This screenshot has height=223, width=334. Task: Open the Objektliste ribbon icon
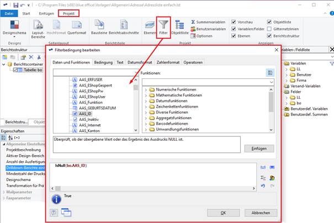coord(179,25)
